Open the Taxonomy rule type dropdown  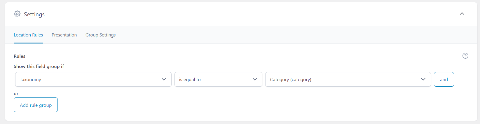pyautogui.click(x=93, y=79)
